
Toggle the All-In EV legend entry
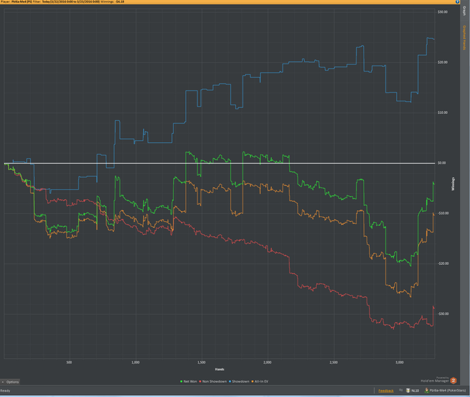(x=260, y=382)
